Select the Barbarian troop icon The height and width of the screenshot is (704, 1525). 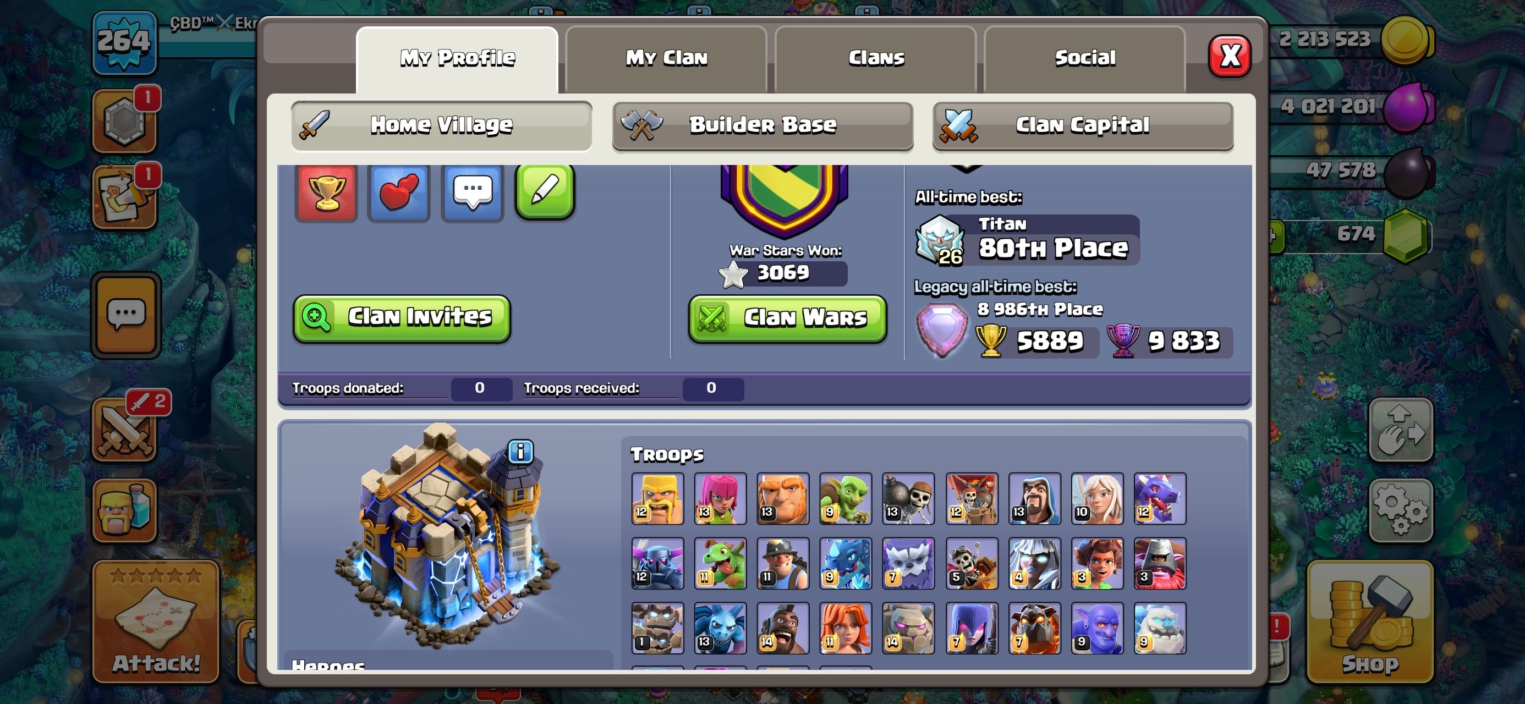click(x=657, y=498)
